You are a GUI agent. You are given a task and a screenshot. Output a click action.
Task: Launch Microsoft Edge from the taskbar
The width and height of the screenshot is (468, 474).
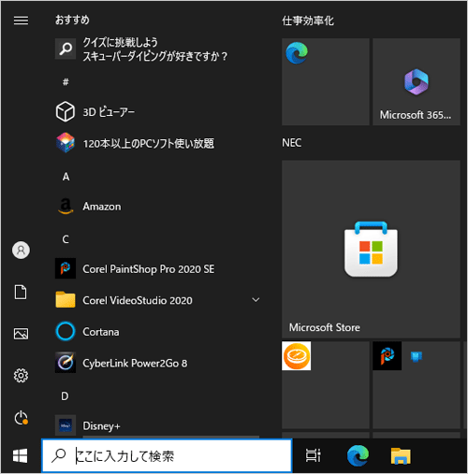click(x=358, y=455)
